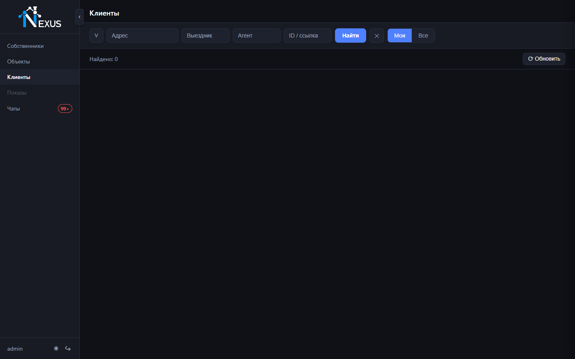575x359 pixels.
Task: Click the Найти search button
Action: click(x=351, y=36)
